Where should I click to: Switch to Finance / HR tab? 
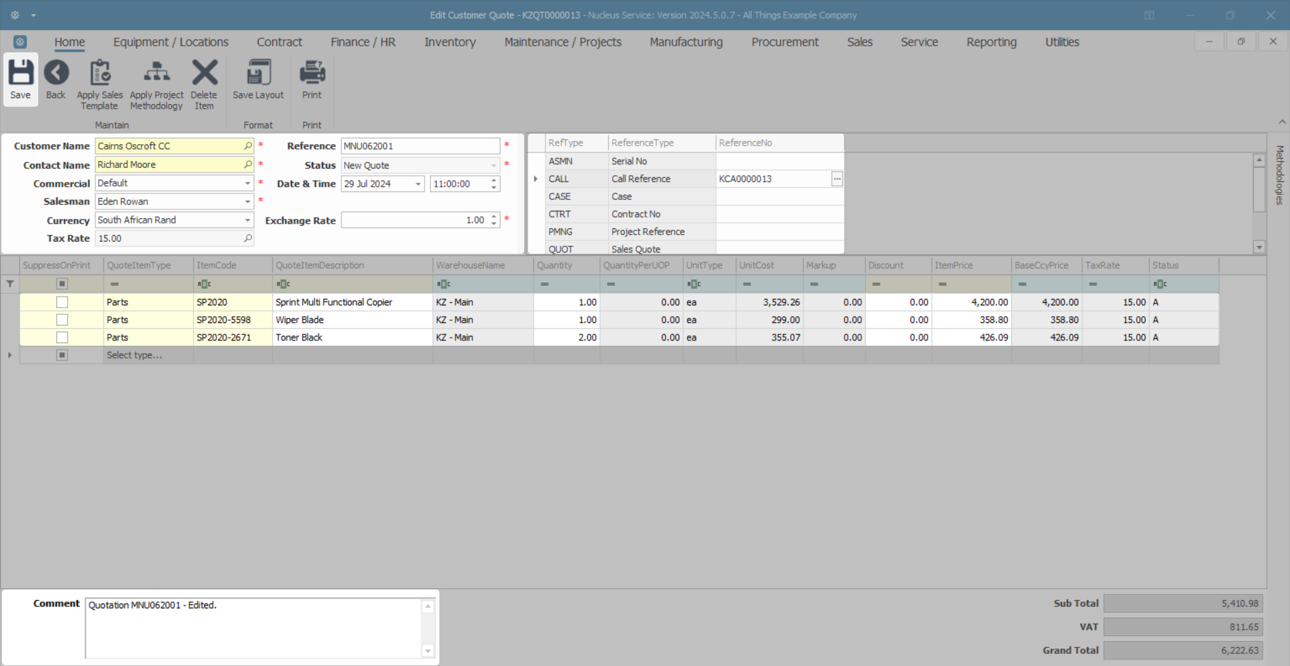click(363, 42)
